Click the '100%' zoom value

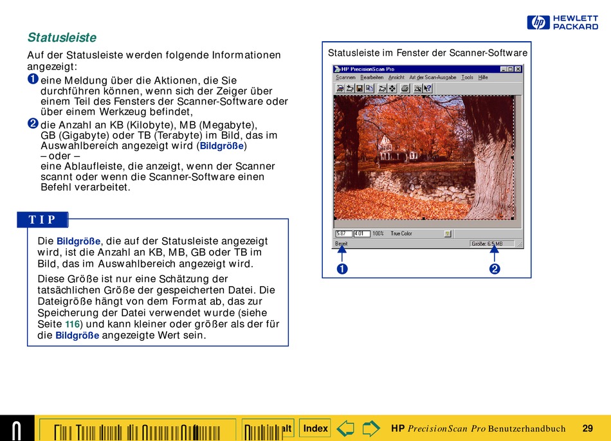378,234
